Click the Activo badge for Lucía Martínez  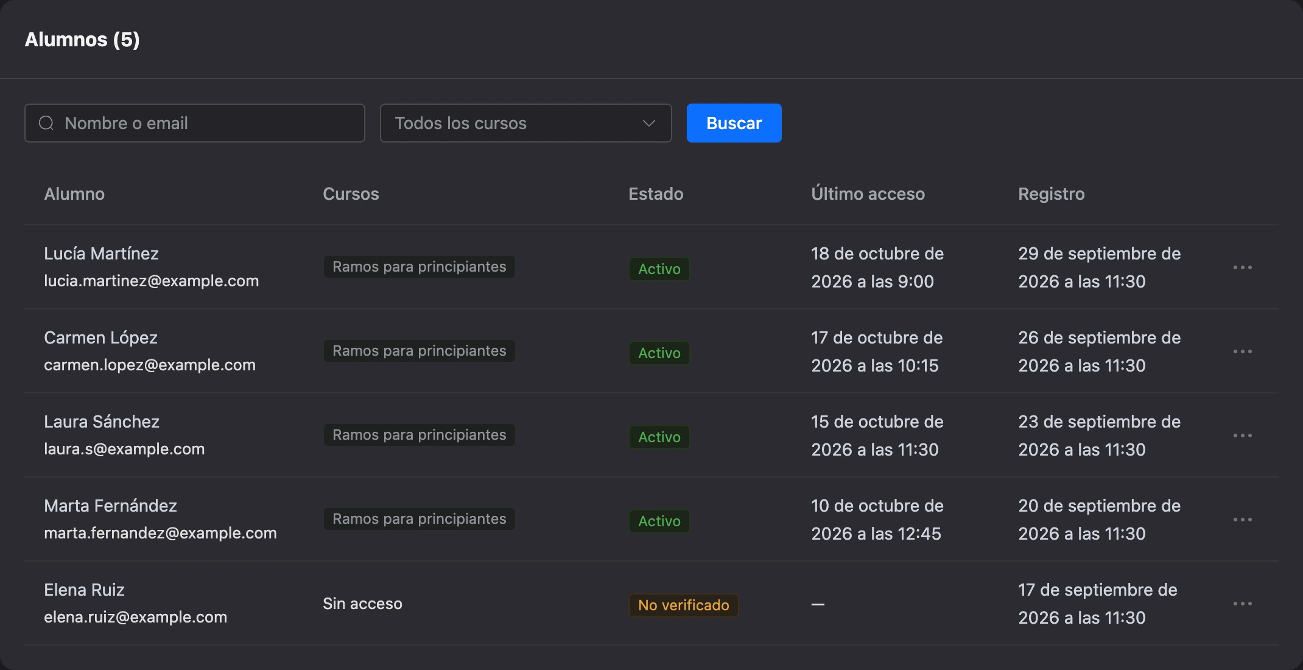click(x=659, y=269)
